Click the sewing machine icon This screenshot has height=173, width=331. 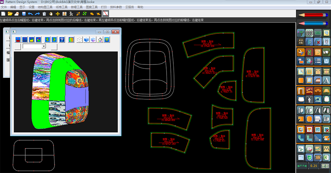point(318,99)
